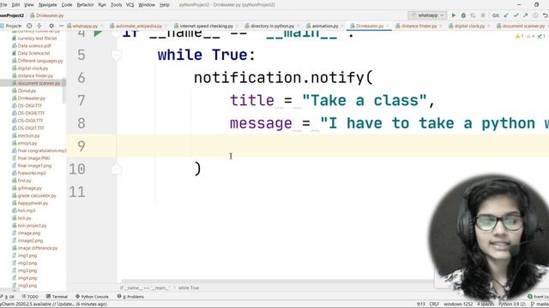
Task: Click the Drinkwater.py breadcrumb in navigation bar
Action: click(47, 15)
